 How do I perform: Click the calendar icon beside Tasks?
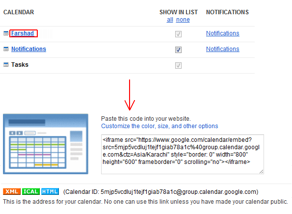[x=6, y=65]
